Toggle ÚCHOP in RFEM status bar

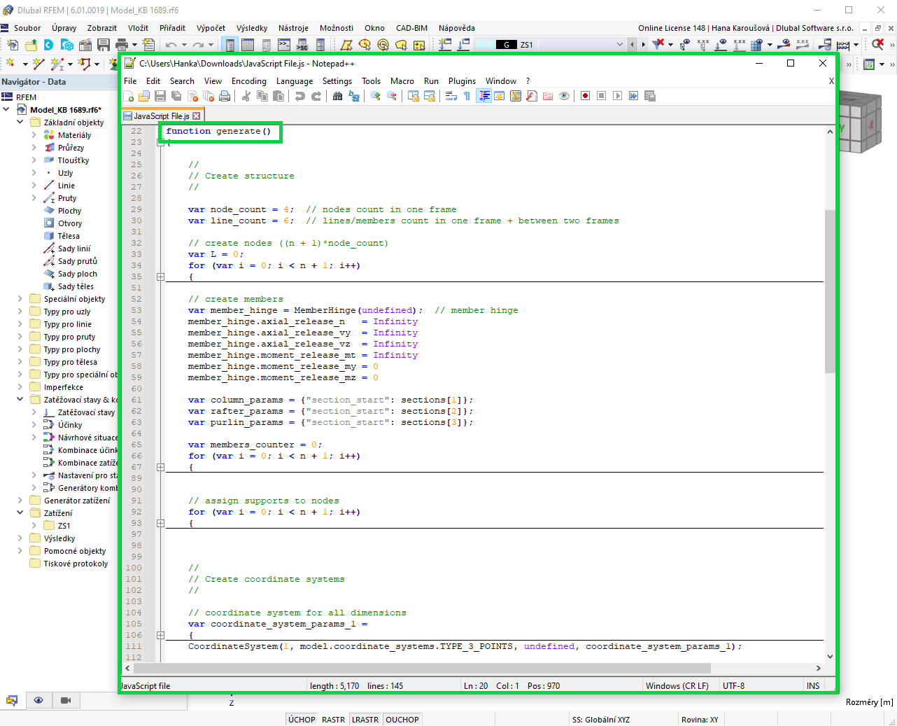tap(301, 719)
